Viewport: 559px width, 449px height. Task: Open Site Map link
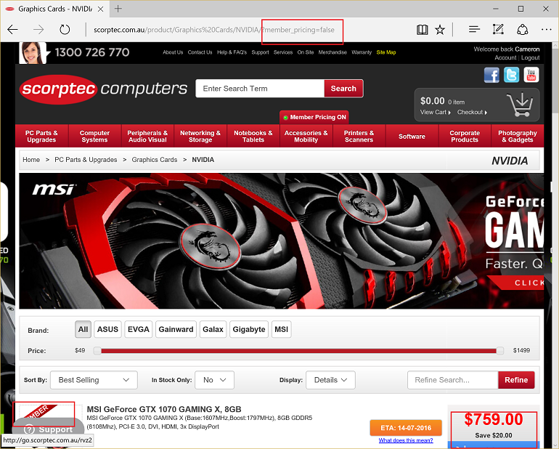point(386,52)
